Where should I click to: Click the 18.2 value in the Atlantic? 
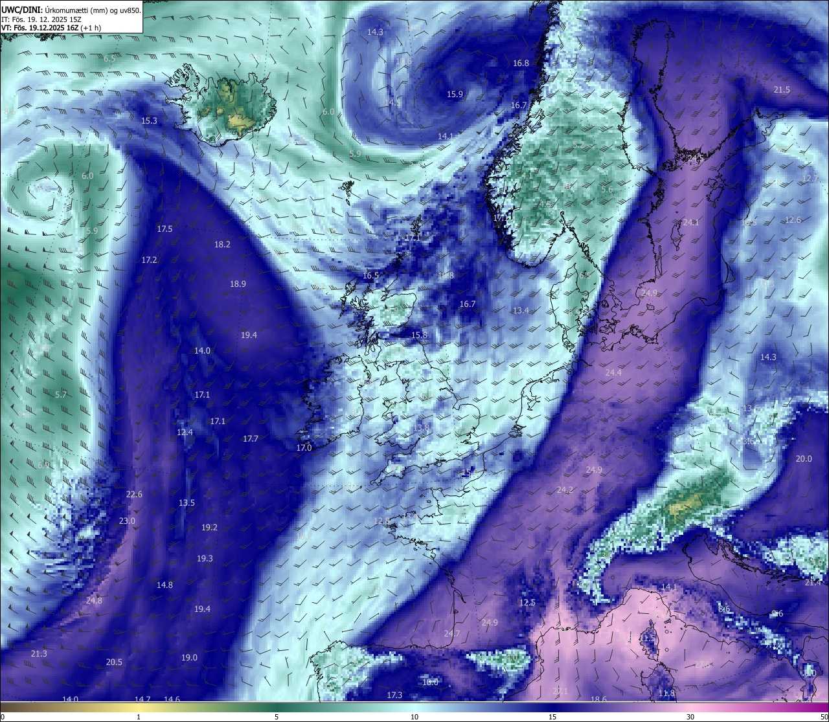[x=222, y=244]
